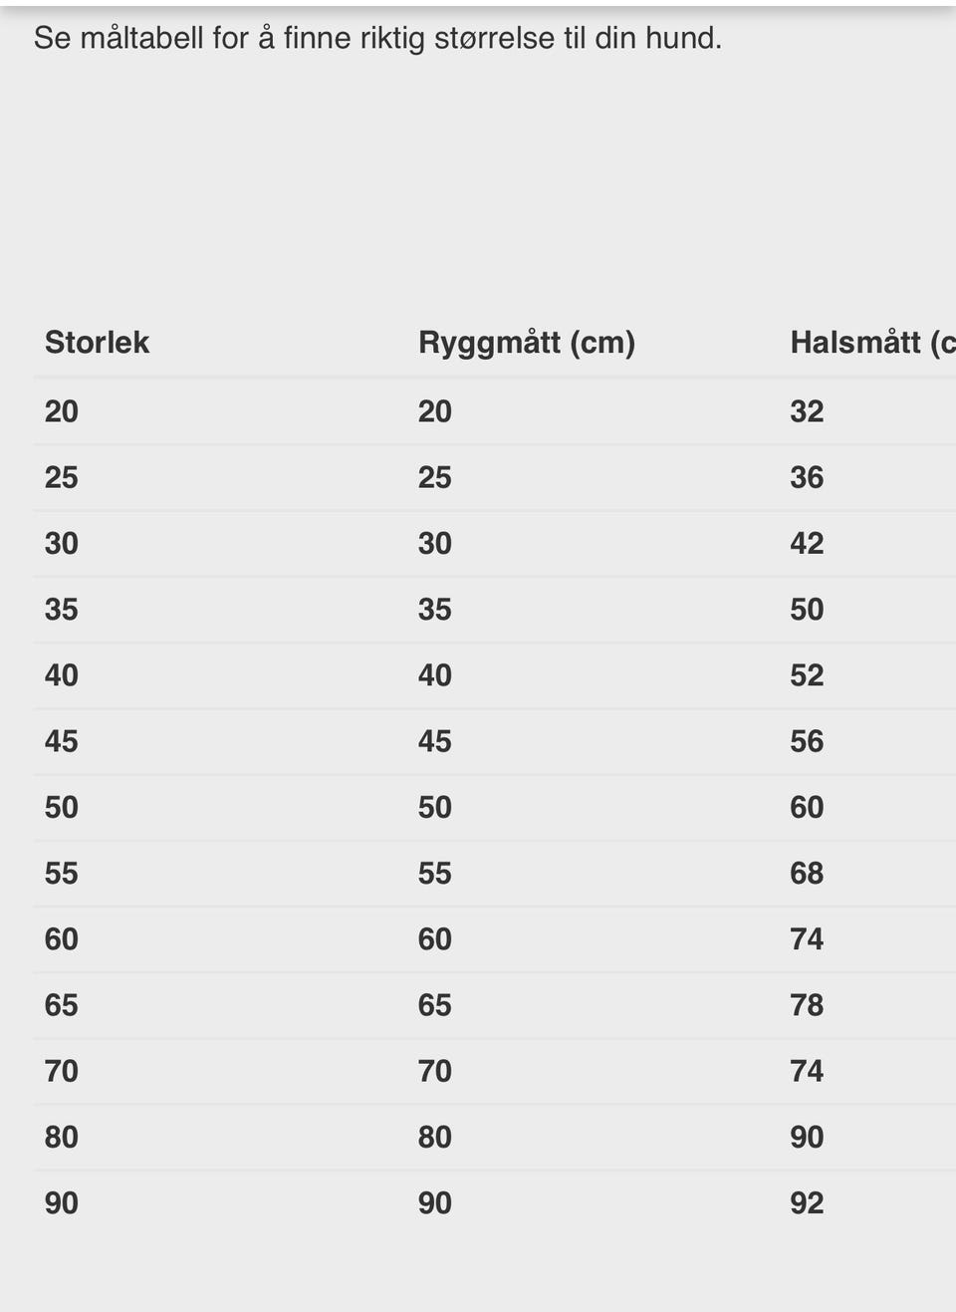The image size is (956, 1312).
Task: Click Halsmått value 56
Action: (x=807, y=741)
